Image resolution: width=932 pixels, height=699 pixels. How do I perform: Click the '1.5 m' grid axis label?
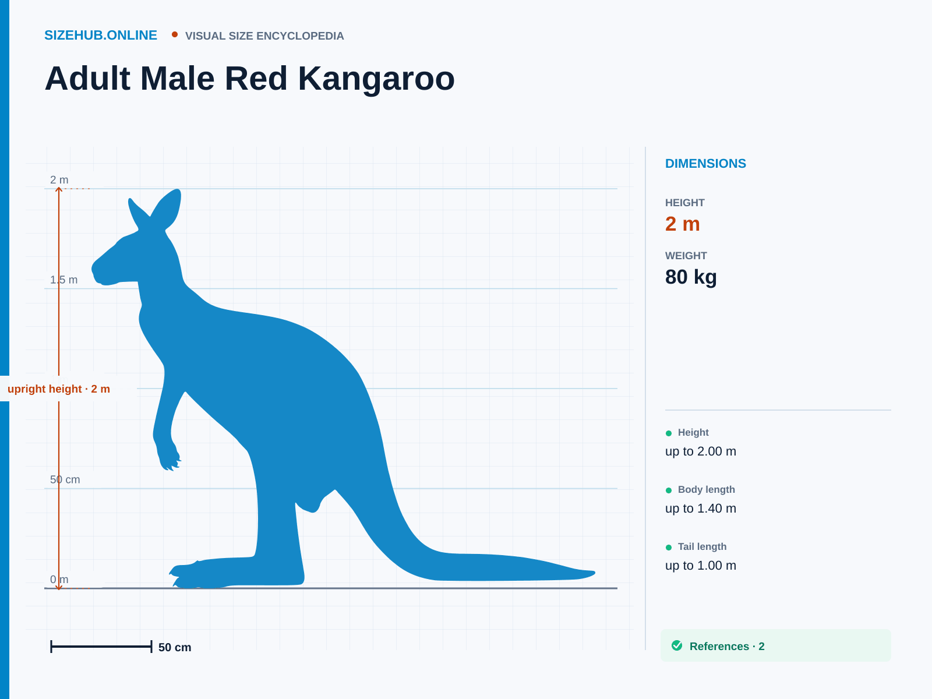(x=64, y=280)
